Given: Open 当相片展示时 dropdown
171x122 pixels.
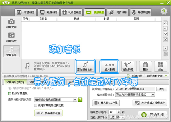Looking at the screenshot, I should (117, 118).
